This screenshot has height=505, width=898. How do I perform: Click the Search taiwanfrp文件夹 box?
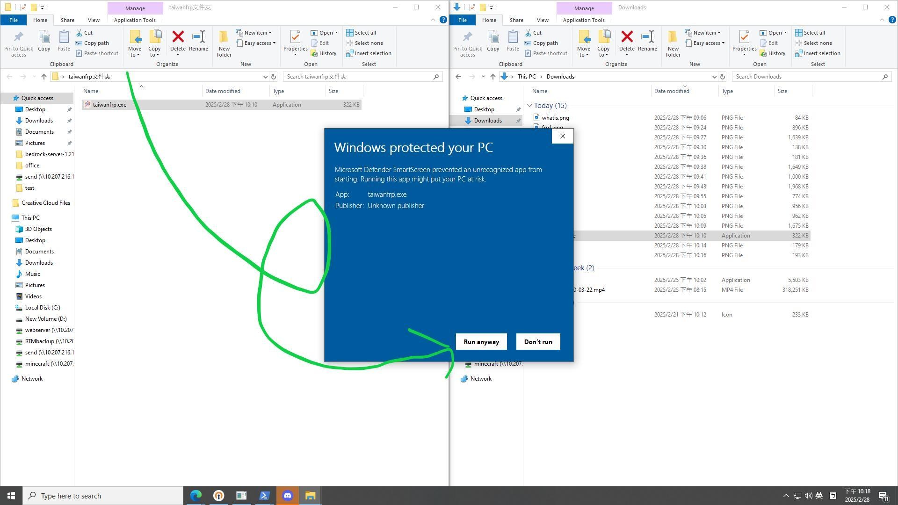362,77
